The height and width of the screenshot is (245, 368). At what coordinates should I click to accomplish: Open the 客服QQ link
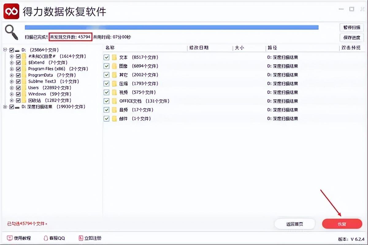click(x=57, y=238)
